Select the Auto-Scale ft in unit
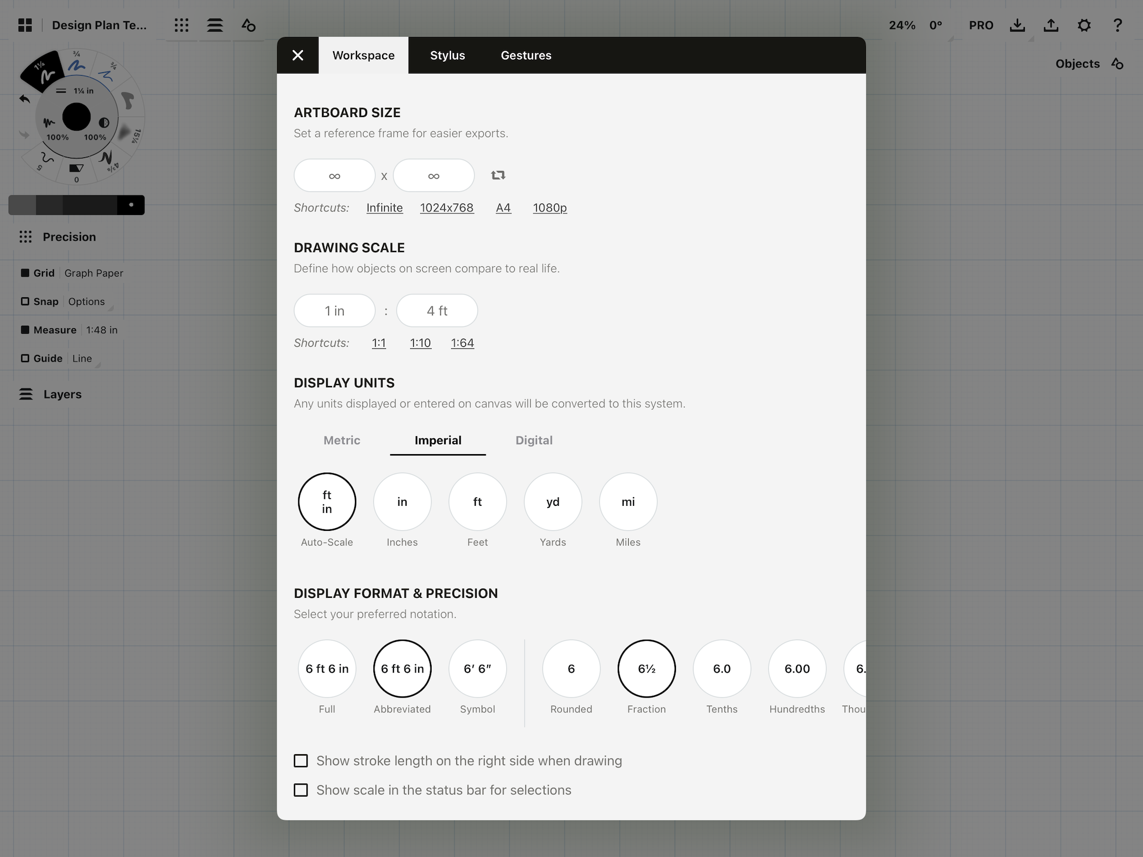 (327, 501)
